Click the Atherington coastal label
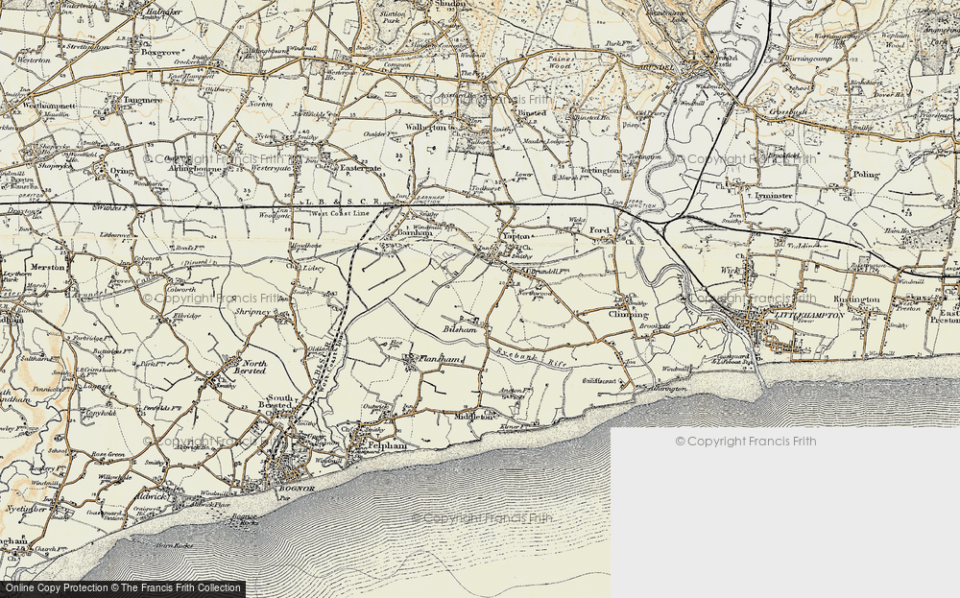960x598 pixels. (667, 388)
